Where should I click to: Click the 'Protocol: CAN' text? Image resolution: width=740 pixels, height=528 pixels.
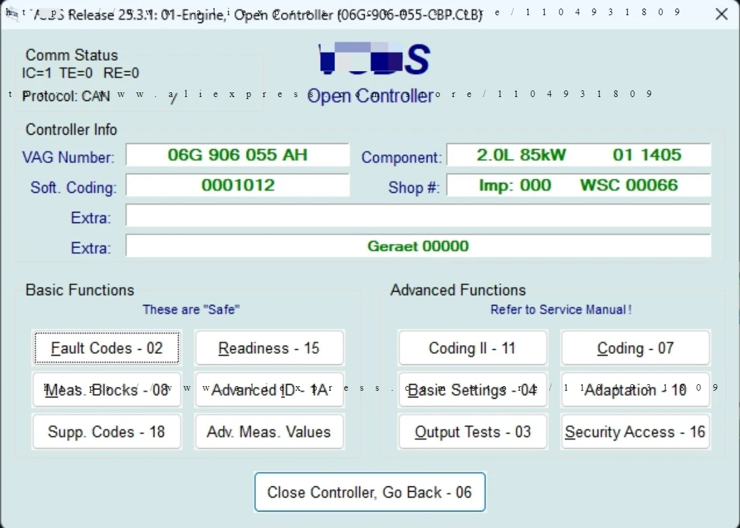pyautogui.click(x=65, y=96)
